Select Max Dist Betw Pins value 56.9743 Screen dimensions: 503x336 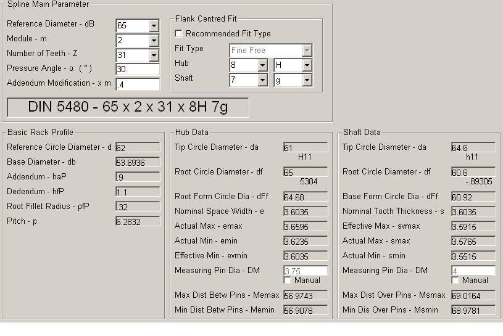click(306, 295)
